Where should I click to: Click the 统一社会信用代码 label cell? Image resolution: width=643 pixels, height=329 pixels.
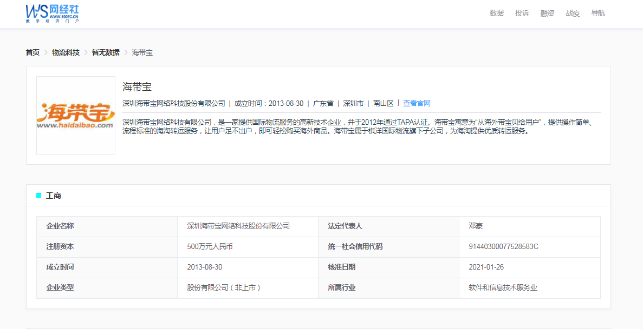point(388,247)
